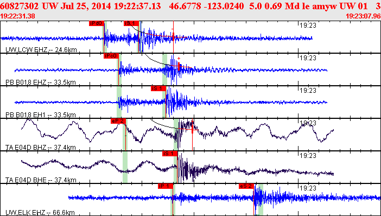Viewport: 381px width, 216px height.
Task: Click the iPc0 pick marker on B018 EHZ
Action: (111, 56)
